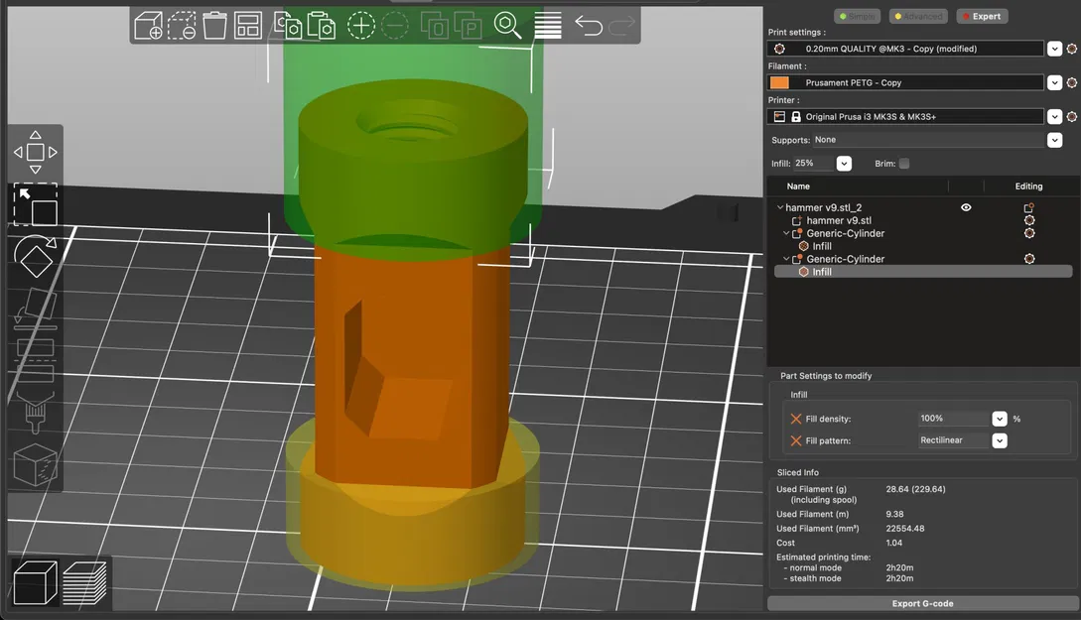This screenshot has width=1081, height=620.
Task: Select the hammer v9.stl part in list
Action: 838,220
